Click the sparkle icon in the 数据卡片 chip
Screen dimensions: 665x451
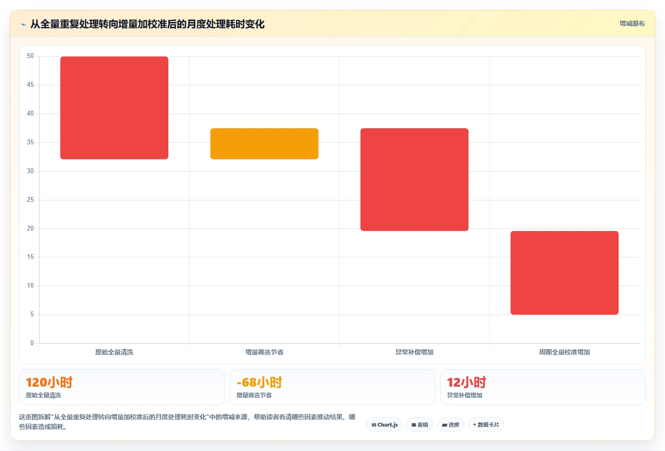tap(475, 425)
